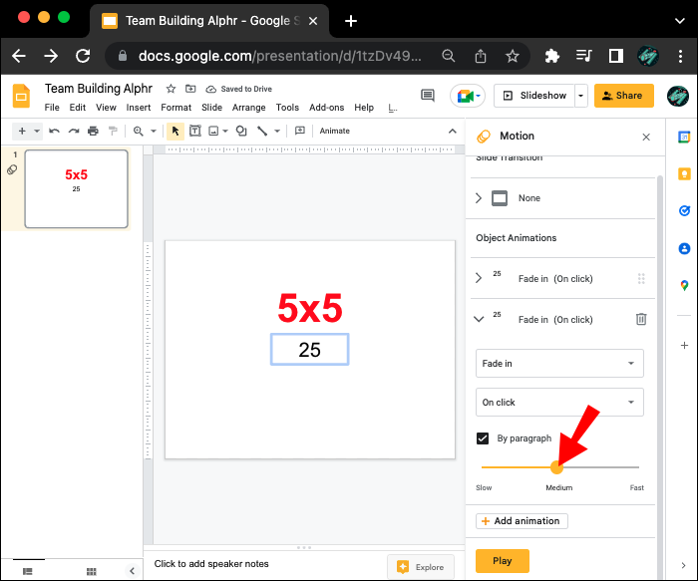Viewport: 698px width, 581px height.
Task: Open a new browser tab
Action: point(351,21)
